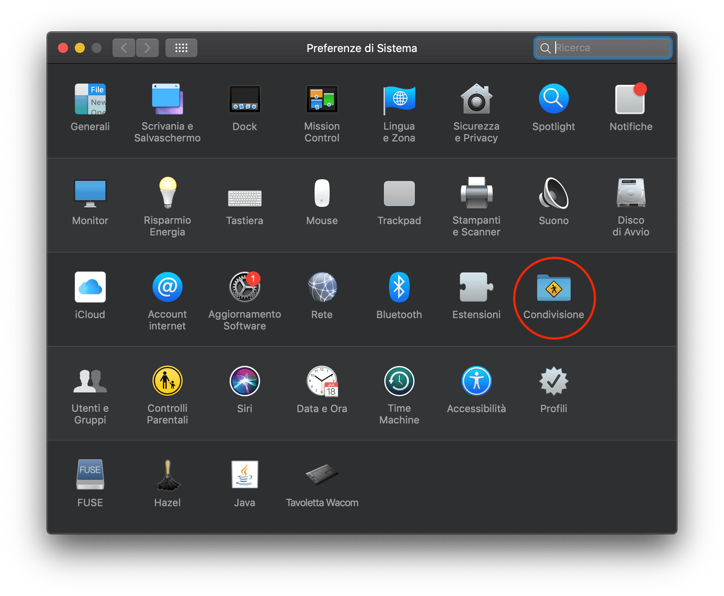Close the Preferenze di Sistema window
The width and height of the screenshot is (724, 596).
63,48
